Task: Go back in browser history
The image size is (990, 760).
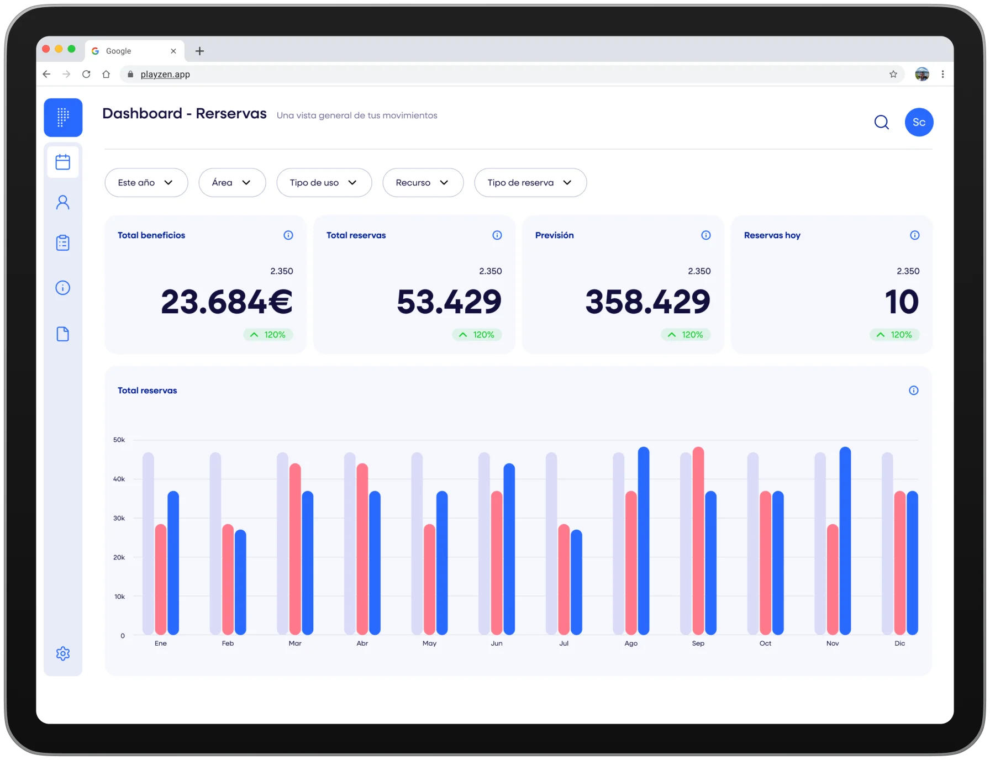Action: point(46,74)
